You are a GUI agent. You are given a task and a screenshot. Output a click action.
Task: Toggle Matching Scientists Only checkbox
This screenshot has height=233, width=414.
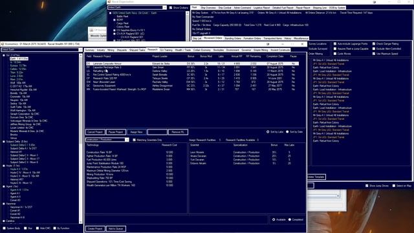coord(134,140)
